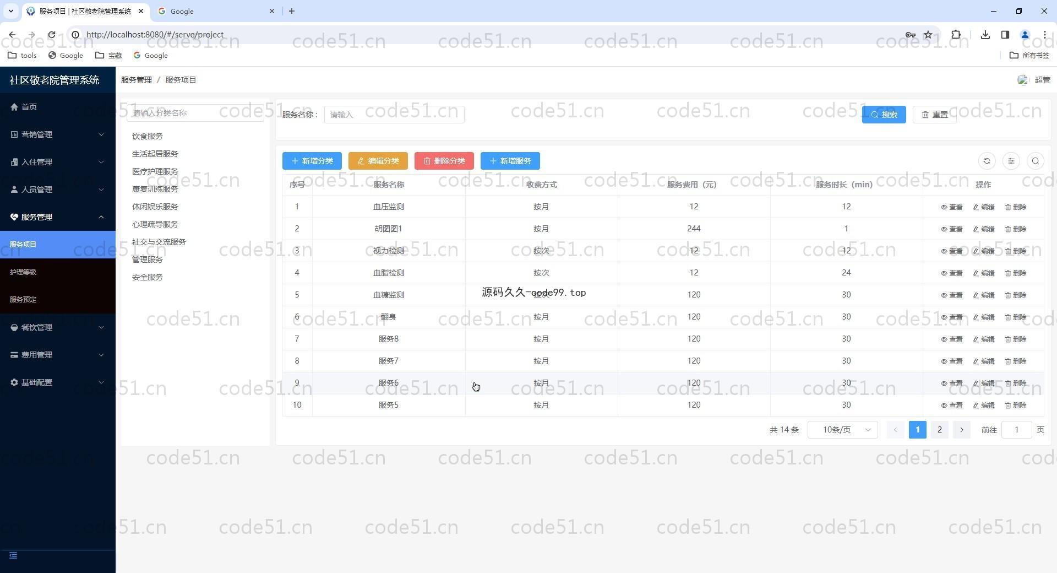Select 服务项目 submenu item

(58, 245)
